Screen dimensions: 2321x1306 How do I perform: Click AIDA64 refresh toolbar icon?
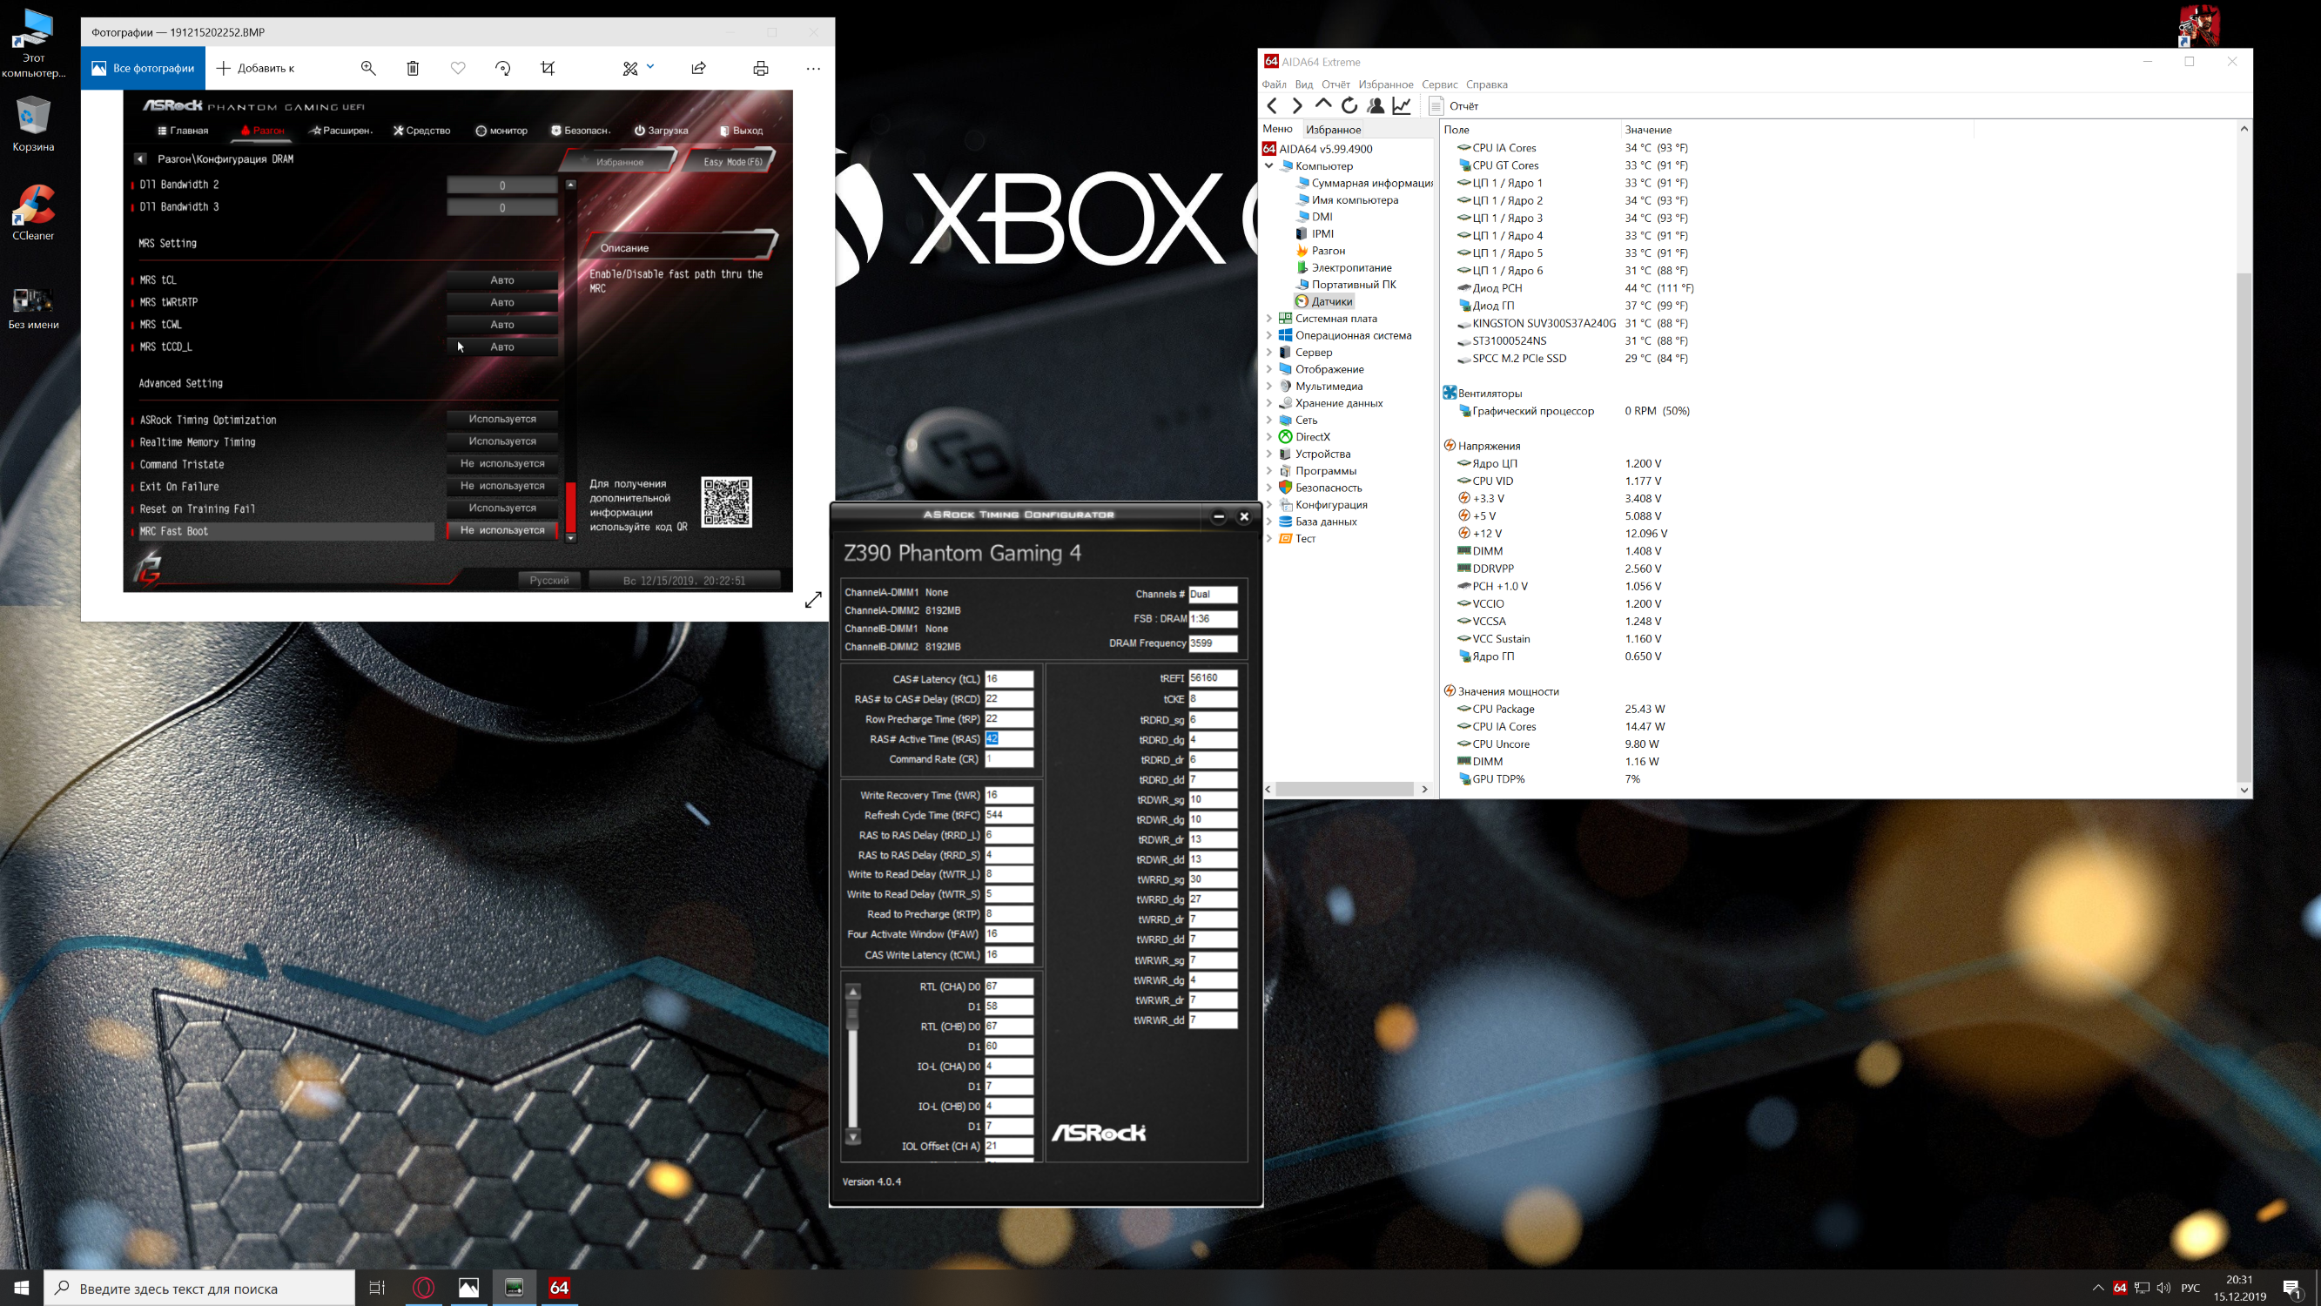(x=1349, y=105)
